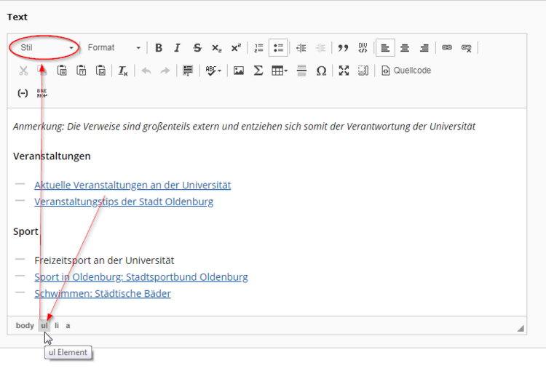The width and height of the screenshot is (546, 371).
Task: Open the table dropdown
Action: (x=280, y=71)
